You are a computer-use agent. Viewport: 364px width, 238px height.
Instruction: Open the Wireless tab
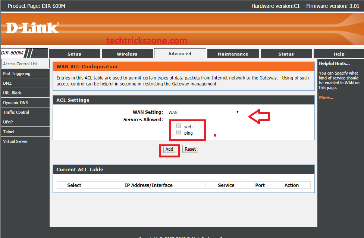tap(127, 54)
